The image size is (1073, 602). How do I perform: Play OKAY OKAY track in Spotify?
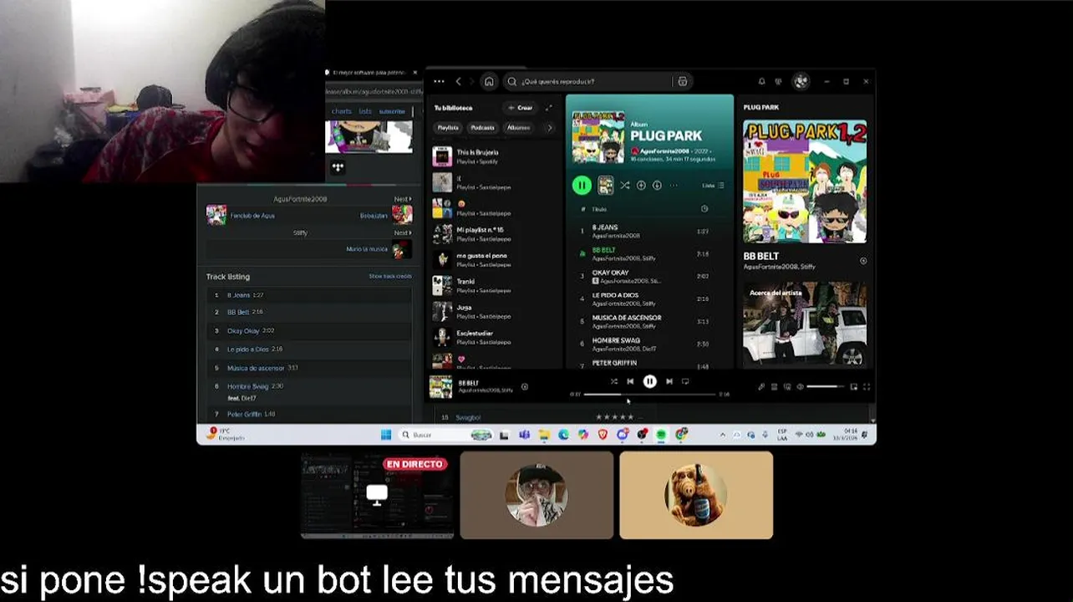(649, 276)
